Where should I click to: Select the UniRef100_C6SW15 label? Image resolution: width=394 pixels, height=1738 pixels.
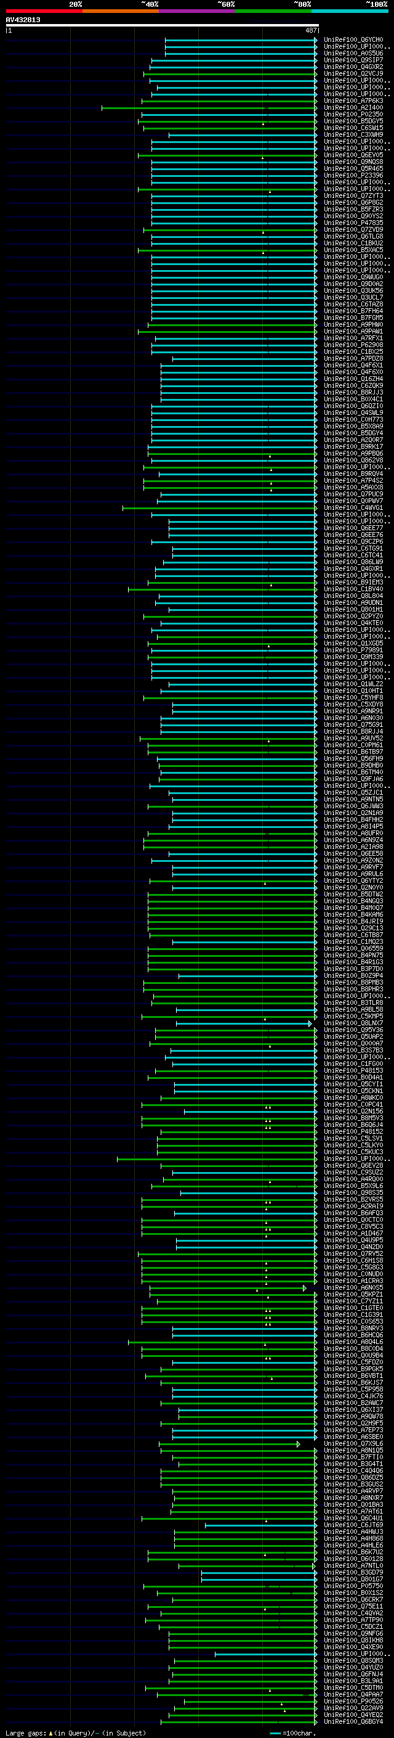point(353,128)
